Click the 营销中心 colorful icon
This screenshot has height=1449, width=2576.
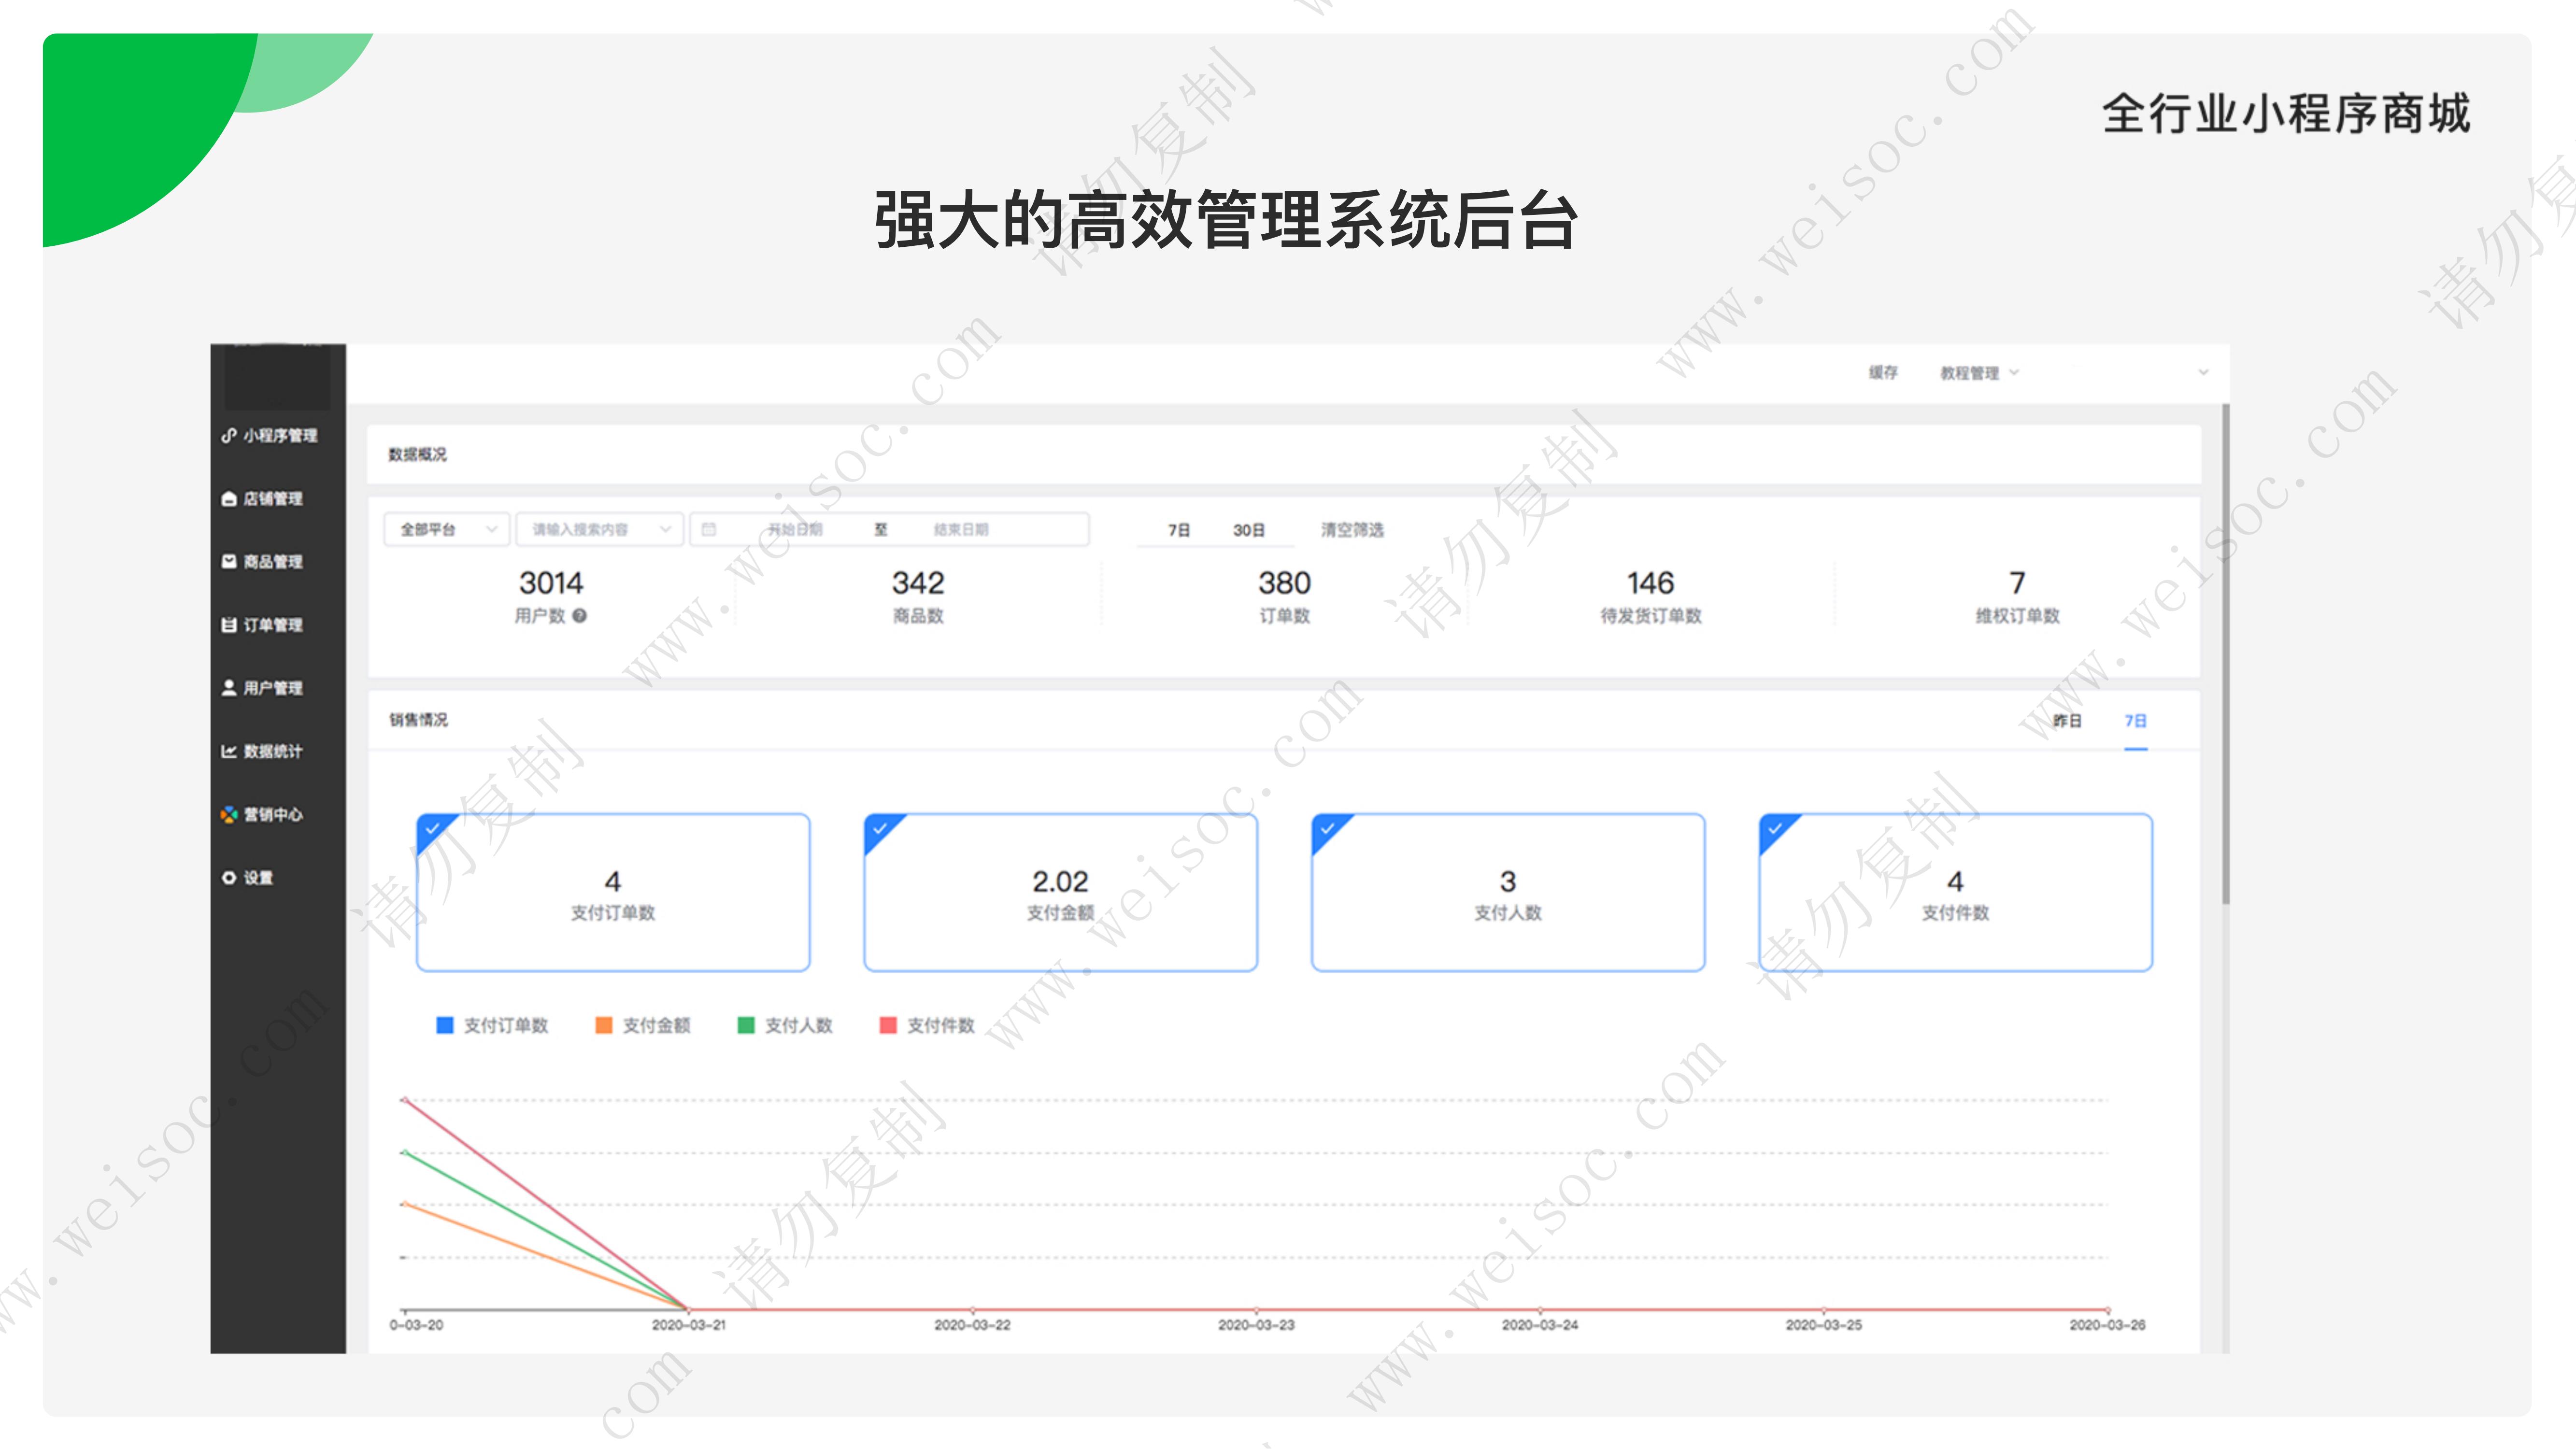[x=228, y=814]
